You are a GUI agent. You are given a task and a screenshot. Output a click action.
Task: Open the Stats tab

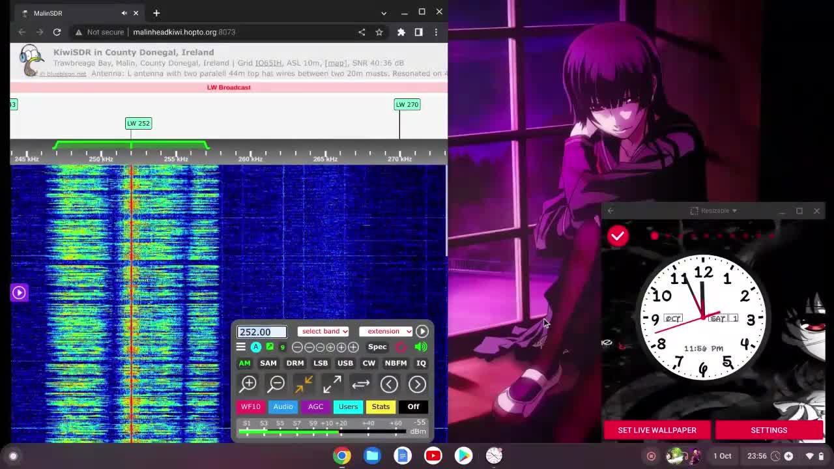381,406
